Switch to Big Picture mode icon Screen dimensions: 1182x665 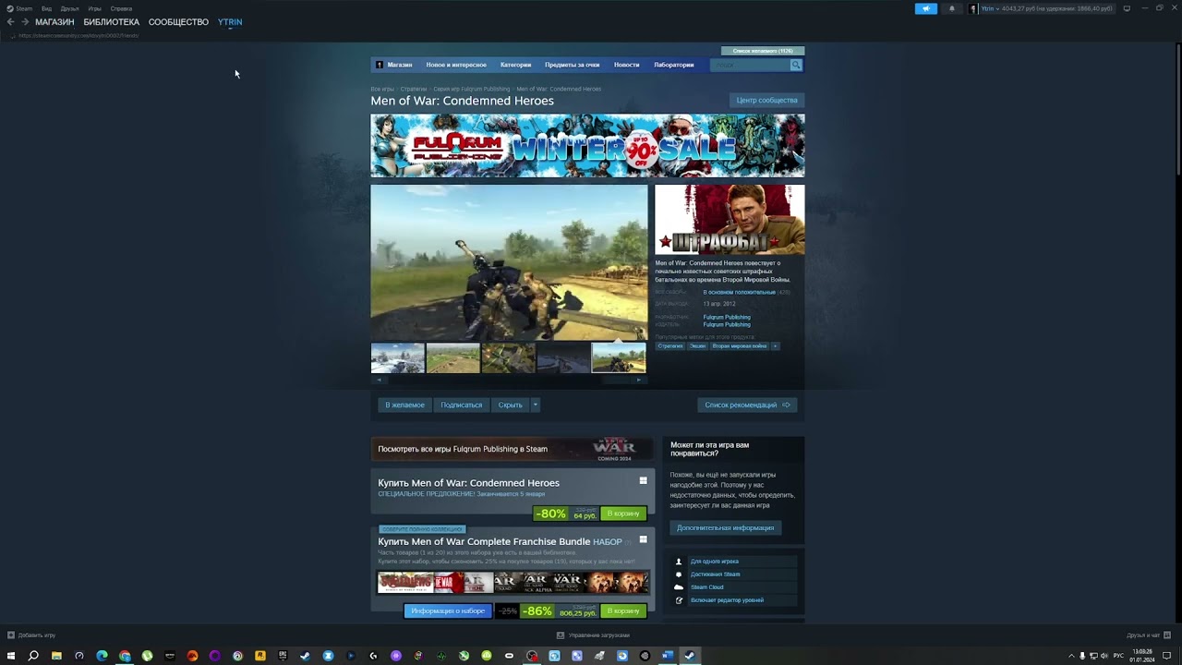pos(1127,8)
